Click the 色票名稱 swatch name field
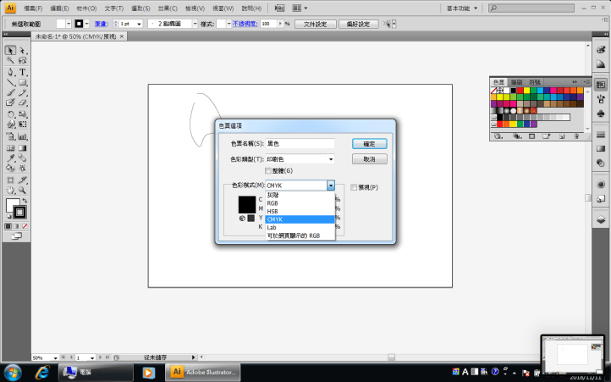The image size is (611, 382). point(300,143)
